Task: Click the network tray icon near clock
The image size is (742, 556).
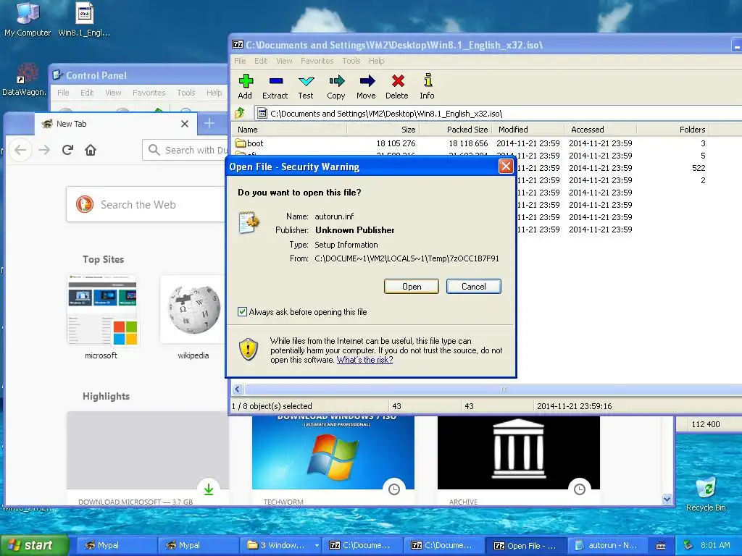Action: click(688, 545)
